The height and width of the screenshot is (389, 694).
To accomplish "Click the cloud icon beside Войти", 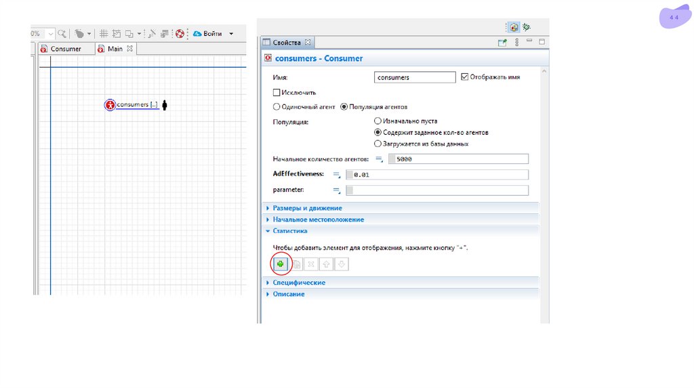I will point(197,34).
